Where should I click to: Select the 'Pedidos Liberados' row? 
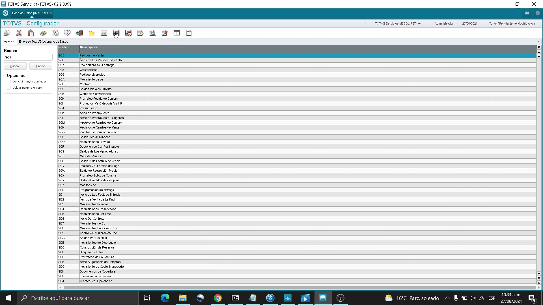click(297, 75)
